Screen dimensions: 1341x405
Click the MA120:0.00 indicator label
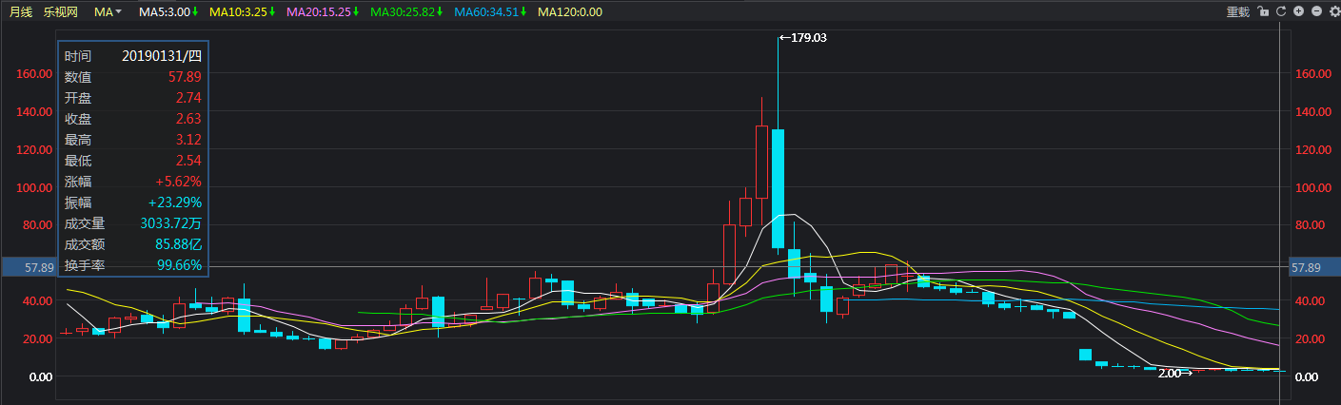(570, 11)
